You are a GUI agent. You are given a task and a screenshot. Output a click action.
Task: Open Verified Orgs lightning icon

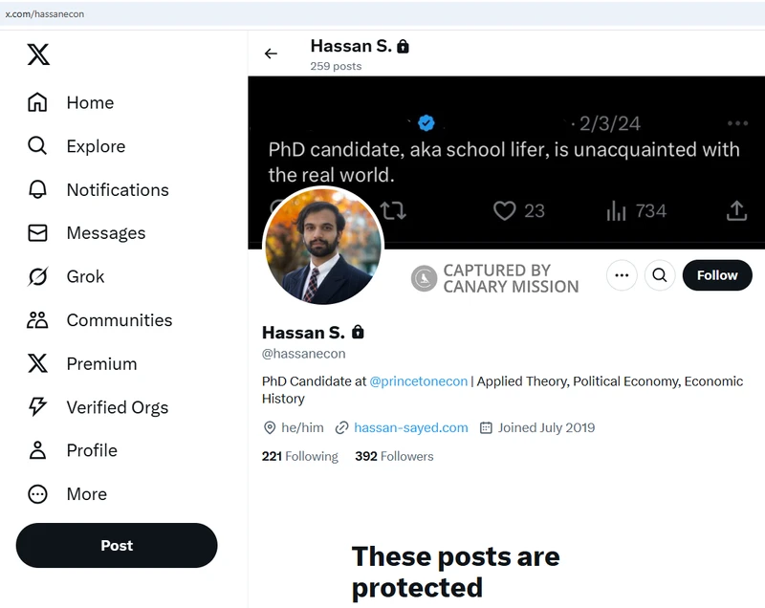click(37, 407)
